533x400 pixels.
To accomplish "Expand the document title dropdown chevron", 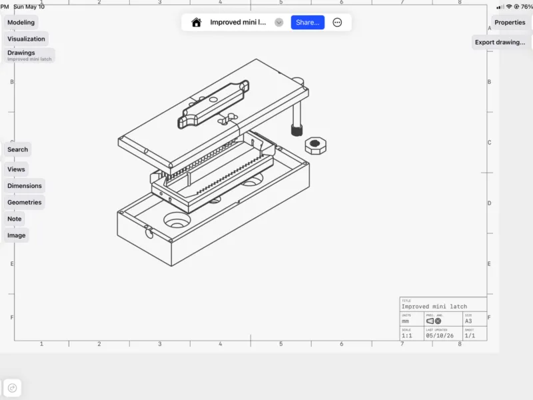I will (x=278, y=23).
